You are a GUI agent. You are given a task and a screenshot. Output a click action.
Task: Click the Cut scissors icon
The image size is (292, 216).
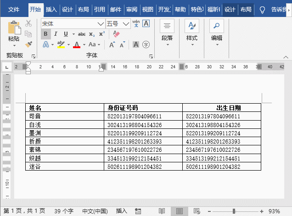coord(28,24)
